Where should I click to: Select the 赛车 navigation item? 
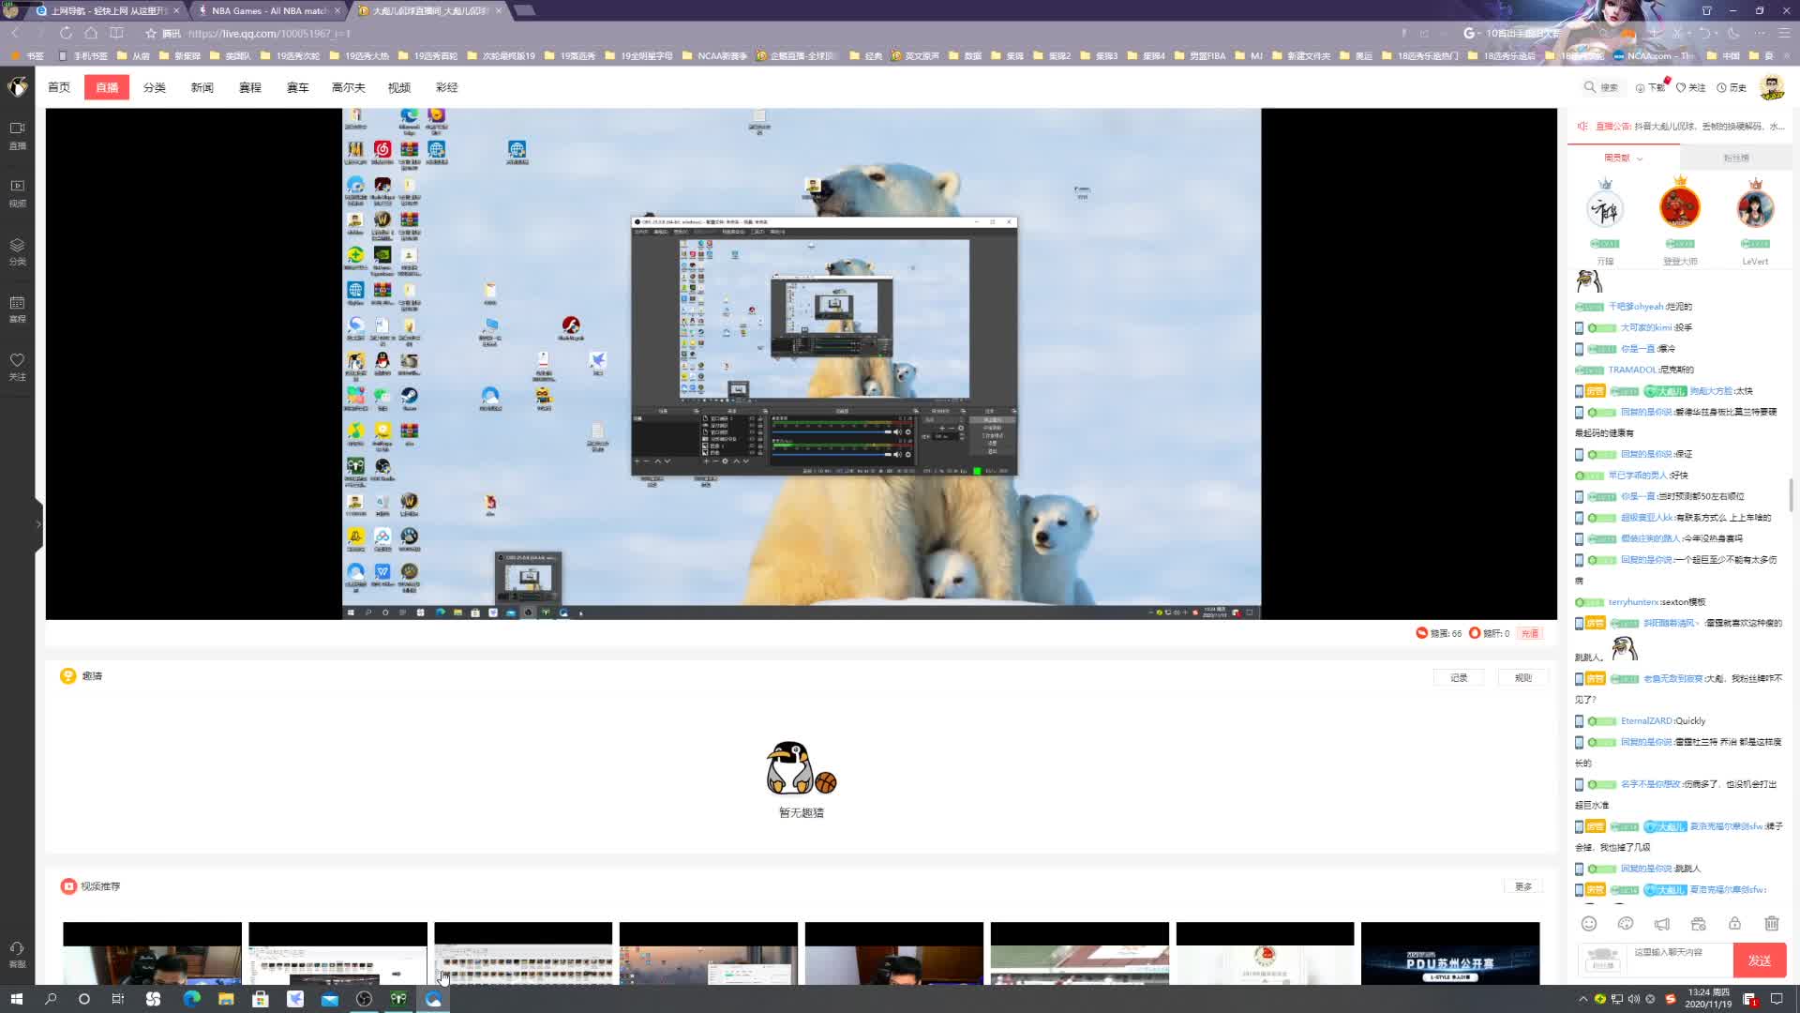pyautogui.click(x=297, y=87)
